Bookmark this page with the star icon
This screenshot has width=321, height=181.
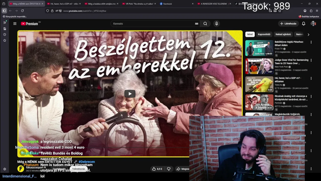[x=280, y=11]
